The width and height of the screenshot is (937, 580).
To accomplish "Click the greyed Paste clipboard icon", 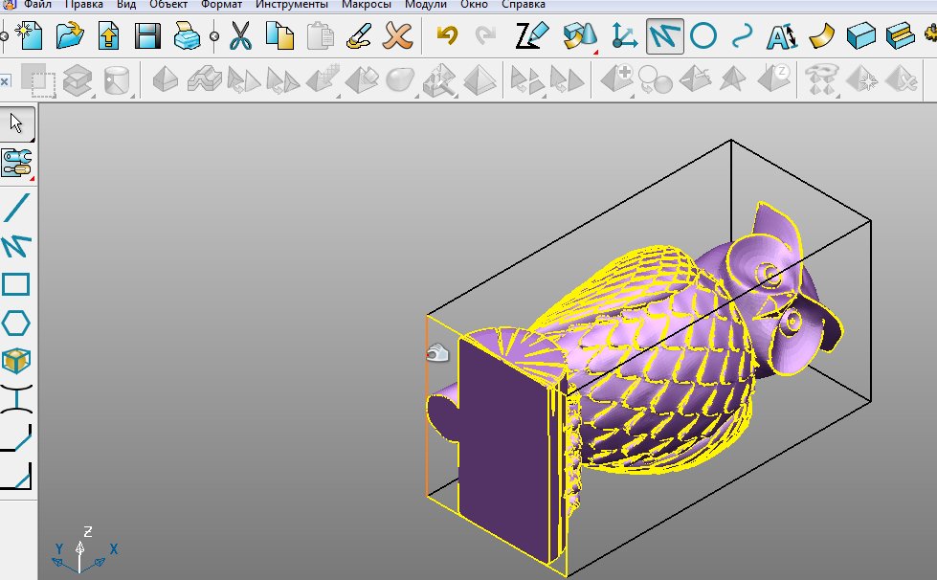I will pyautogui.click(x=321, y=35).
